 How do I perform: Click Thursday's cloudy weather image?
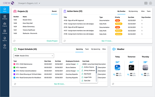coord(145,68)
